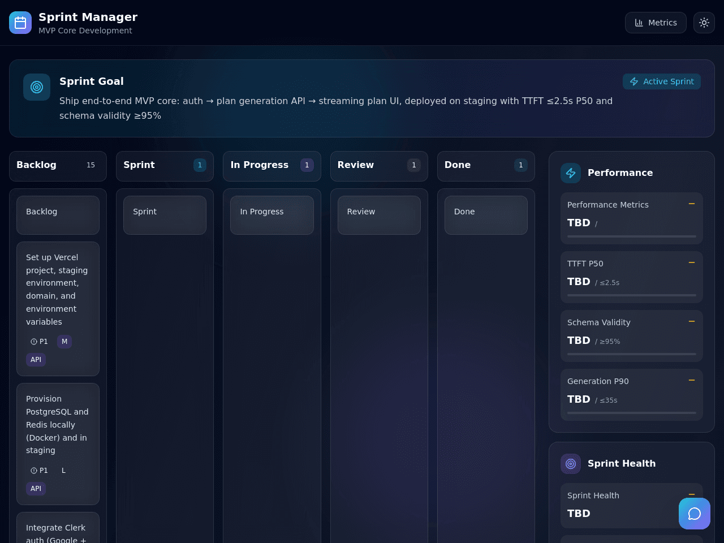The image size is (724, 543).
Task: Select the Review column header
Action: pos(379,166)
